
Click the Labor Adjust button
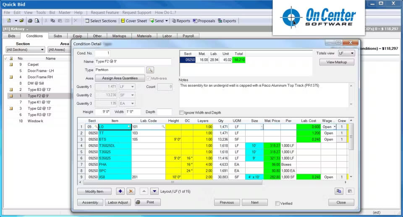click(x=118, y=202)
